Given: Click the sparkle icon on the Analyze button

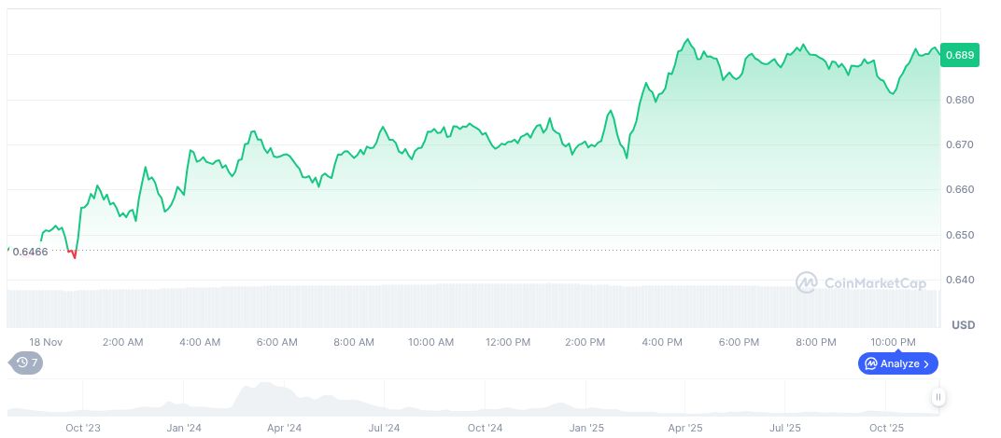Looking at the screenshot, I should point(870,363).
